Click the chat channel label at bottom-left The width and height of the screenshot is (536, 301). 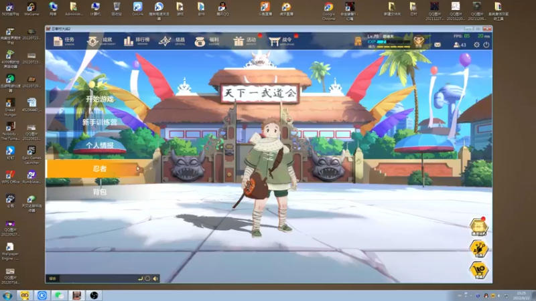pyautogui.click(x=52, y=278)
